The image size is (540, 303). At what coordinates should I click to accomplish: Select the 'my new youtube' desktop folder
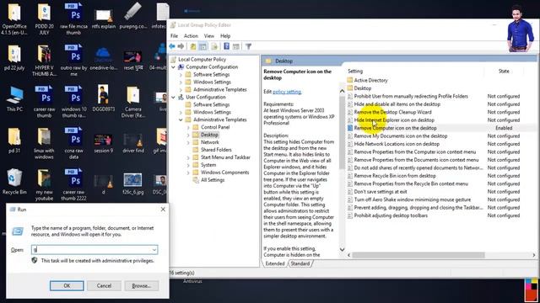[x=44, y=185]
